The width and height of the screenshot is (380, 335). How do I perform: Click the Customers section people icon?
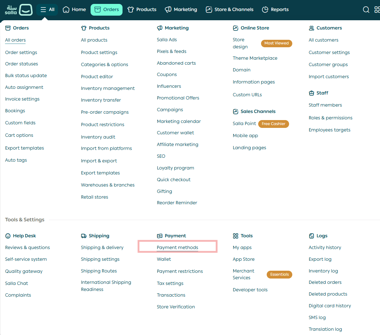point(311,28)
